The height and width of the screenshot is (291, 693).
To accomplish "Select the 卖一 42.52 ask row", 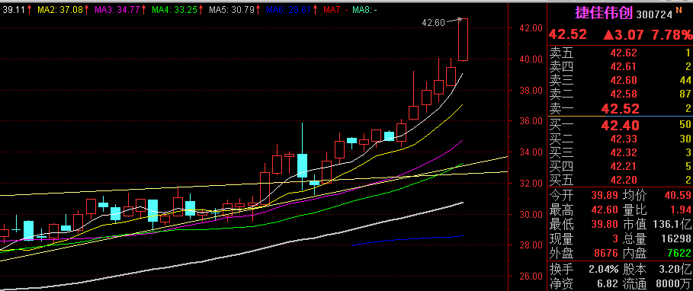I will (620, 109).
